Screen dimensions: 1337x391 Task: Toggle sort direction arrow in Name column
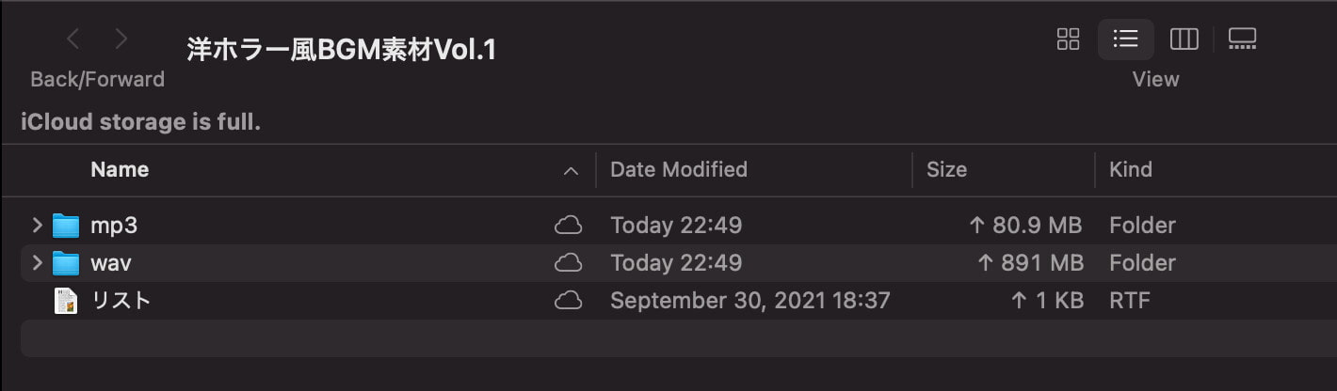tap(570, 170)
